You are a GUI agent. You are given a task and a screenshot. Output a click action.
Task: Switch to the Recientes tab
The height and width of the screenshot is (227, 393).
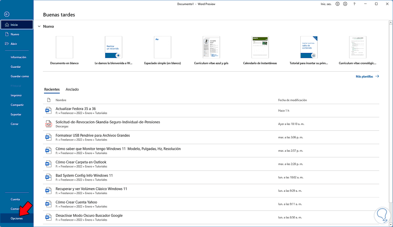pos(52,89)
